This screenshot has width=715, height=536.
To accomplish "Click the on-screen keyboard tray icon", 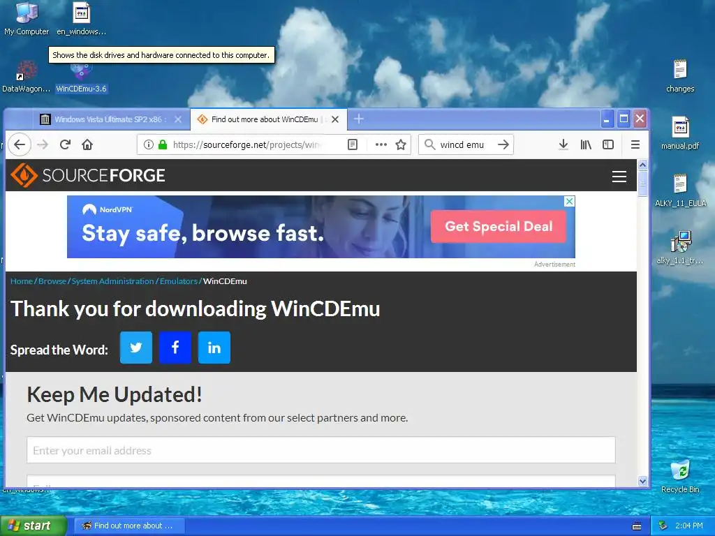I will [x=637, y=526].
